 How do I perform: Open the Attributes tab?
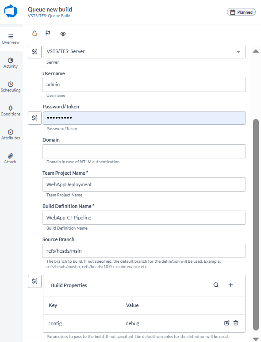11,135
